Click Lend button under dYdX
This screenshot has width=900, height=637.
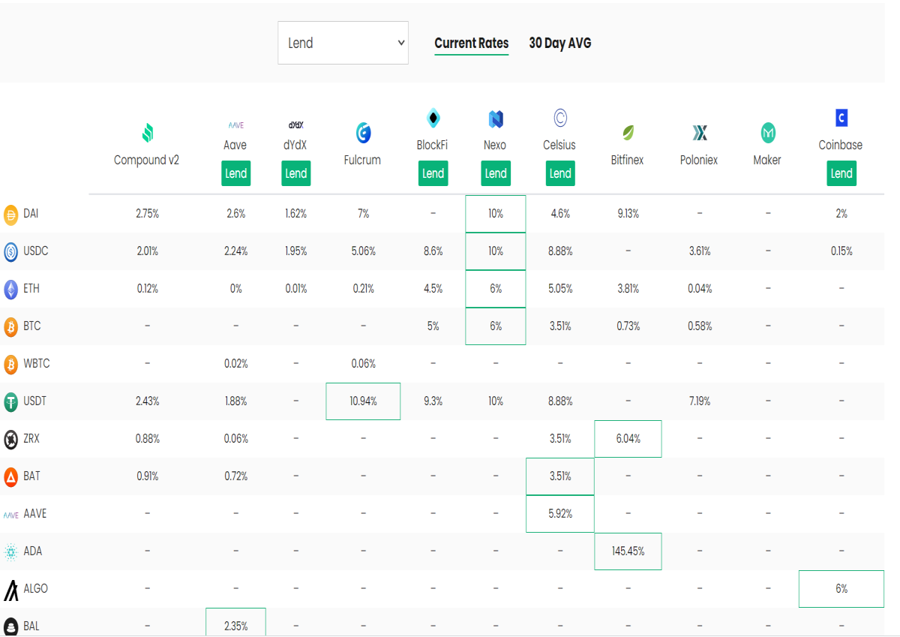point(295,173)
